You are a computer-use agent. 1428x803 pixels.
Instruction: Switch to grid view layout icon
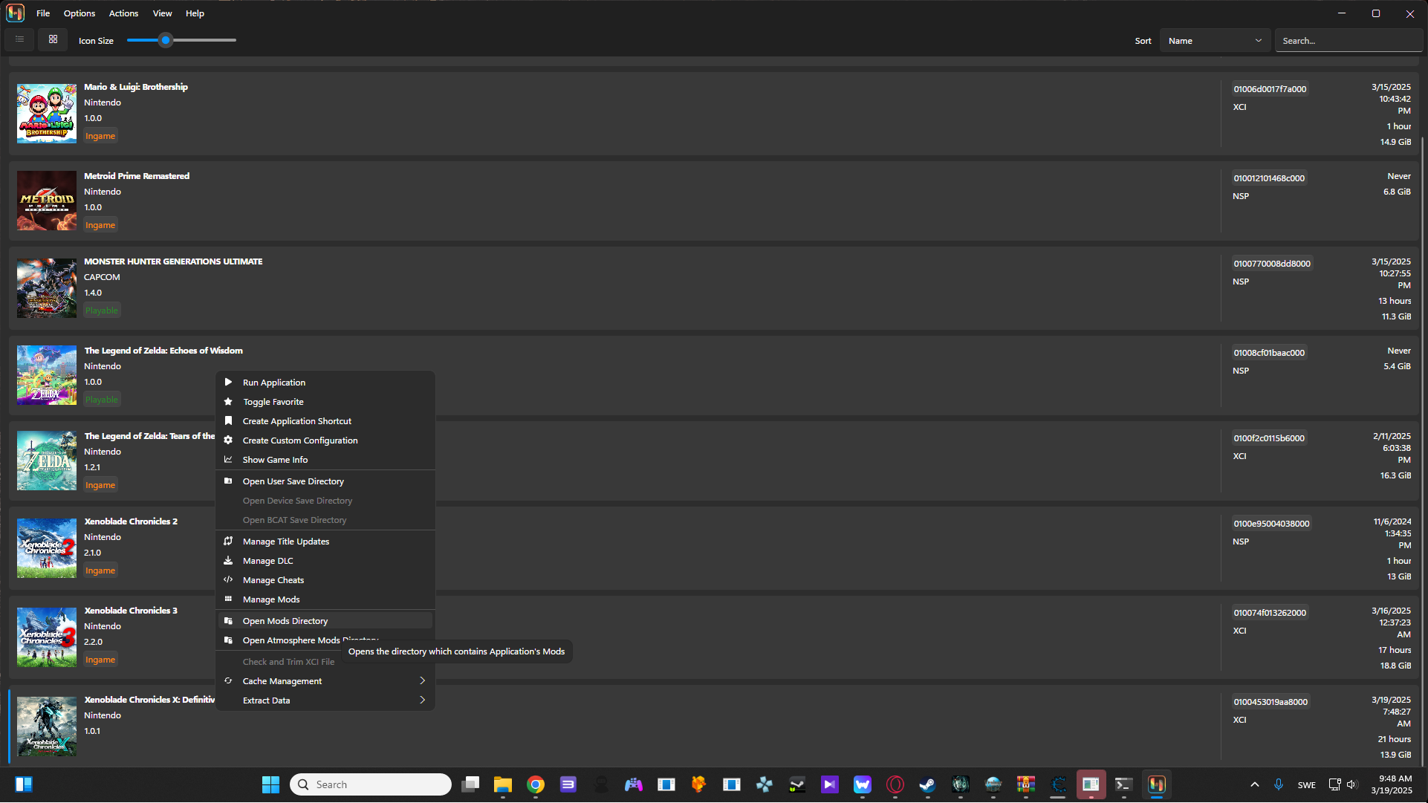pyautogui.click(x=53, y=39)
